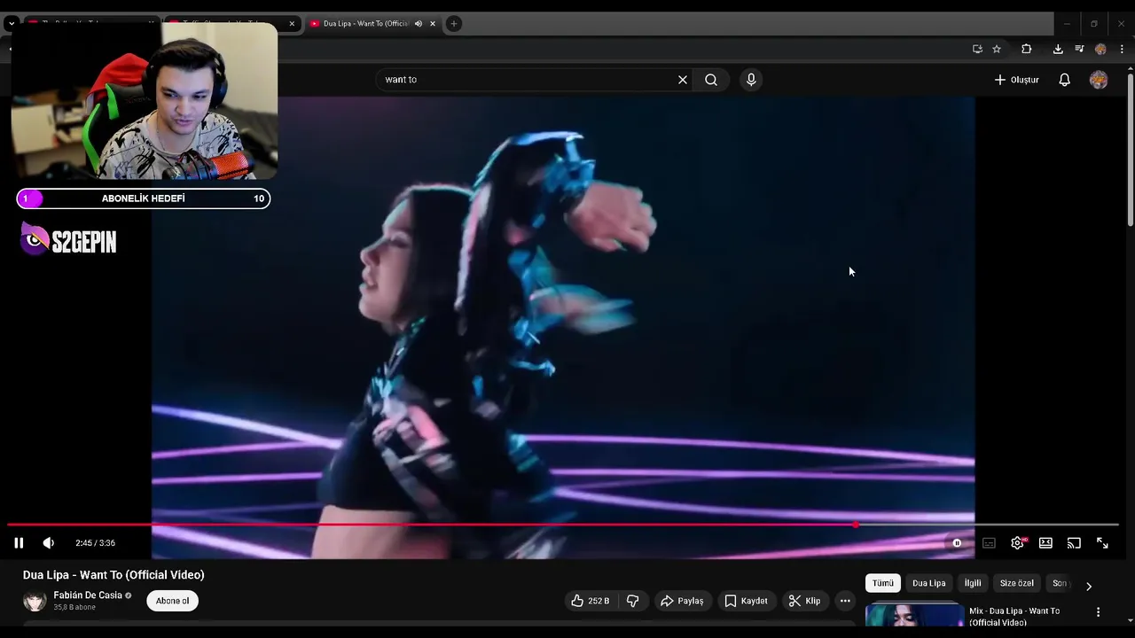Open the Mix - Dua Lipa - Want To title
The height and width of the screenshot is (638, 1135).
(1014, 617)
